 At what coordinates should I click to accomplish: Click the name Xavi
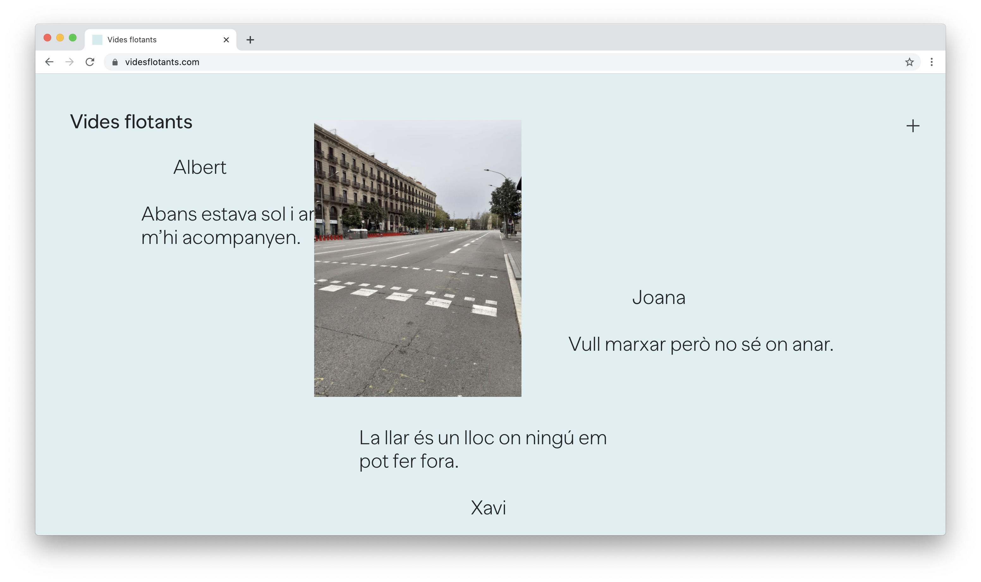[488, 507]
